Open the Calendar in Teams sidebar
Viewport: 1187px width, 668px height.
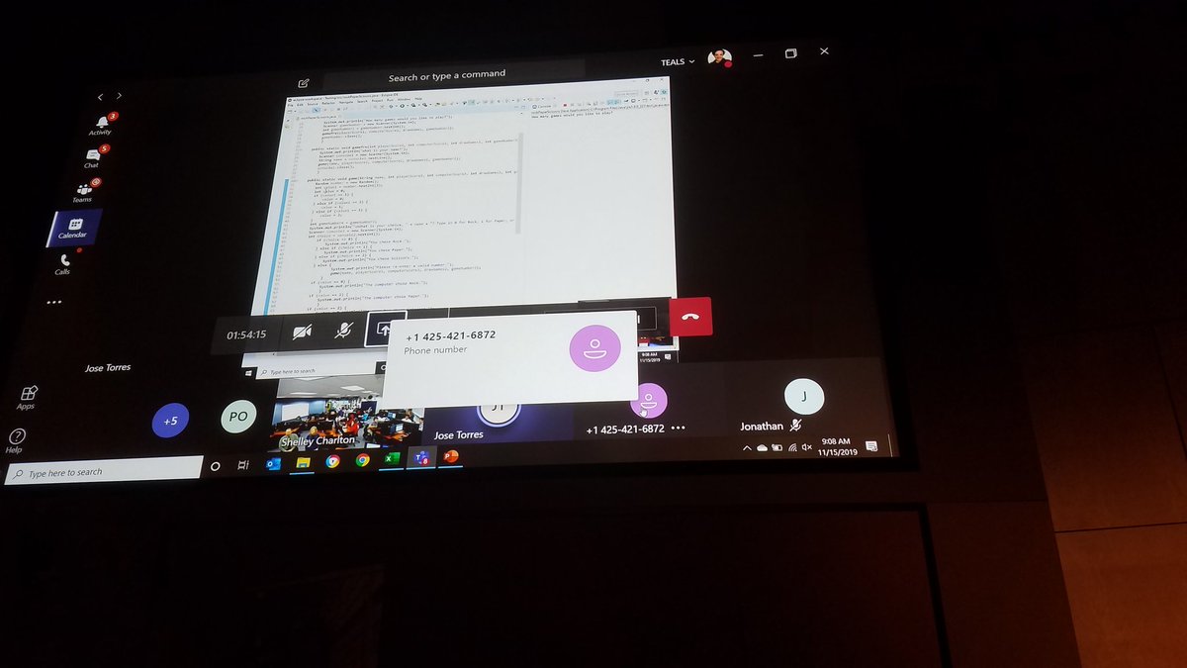click(72, 228)
